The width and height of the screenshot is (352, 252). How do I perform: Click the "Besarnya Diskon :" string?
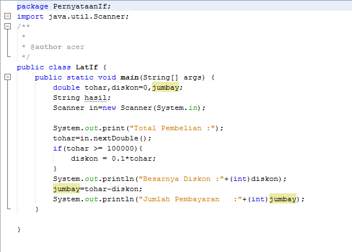tap(181, 179)
